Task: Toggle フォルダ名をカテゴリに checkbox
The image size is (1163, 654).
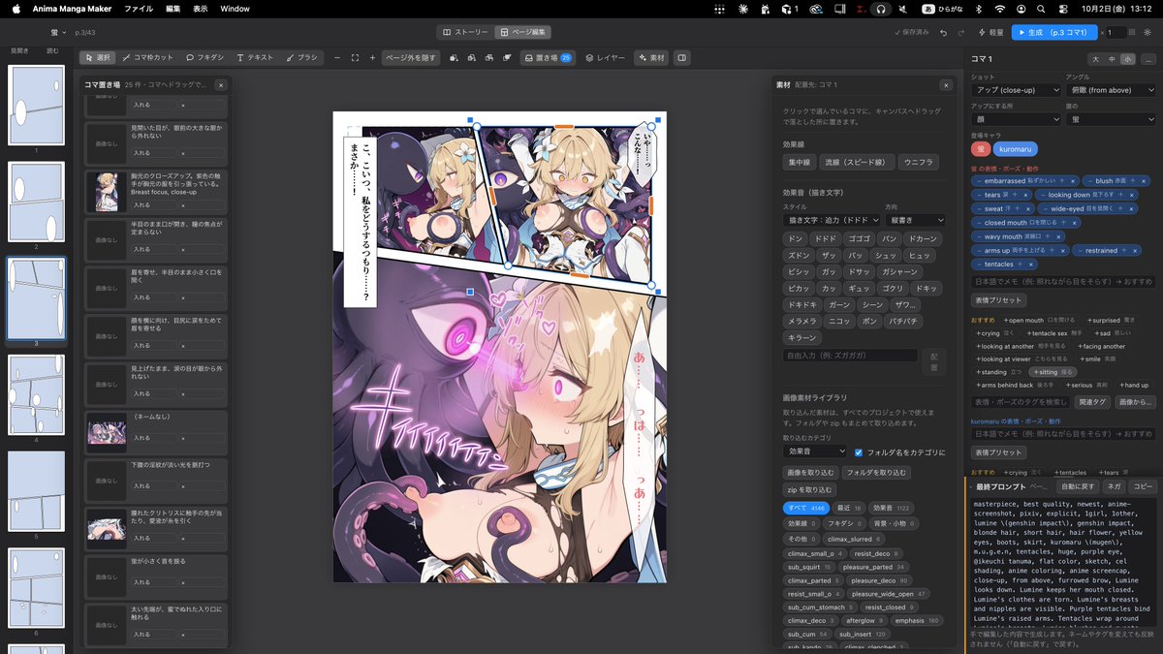Action: pyautogui.click(x=859, y=452)
